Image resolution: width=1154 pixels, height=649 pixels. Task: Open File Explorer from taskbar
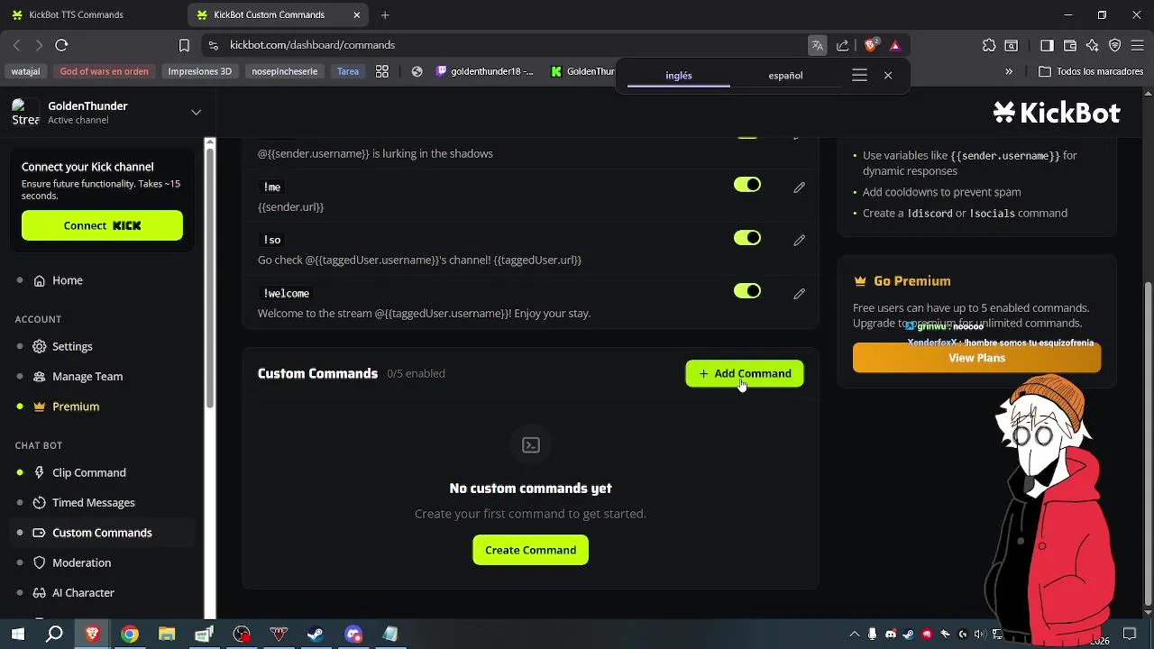167,635
